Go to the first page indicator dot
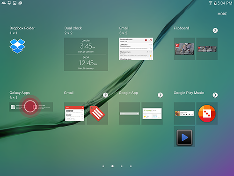Viewport: 234px width, 176px height. click(x=103, y=166)
